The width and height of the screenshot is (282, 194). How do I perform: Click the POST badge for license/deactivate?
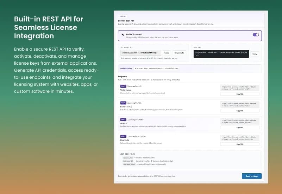123,136
